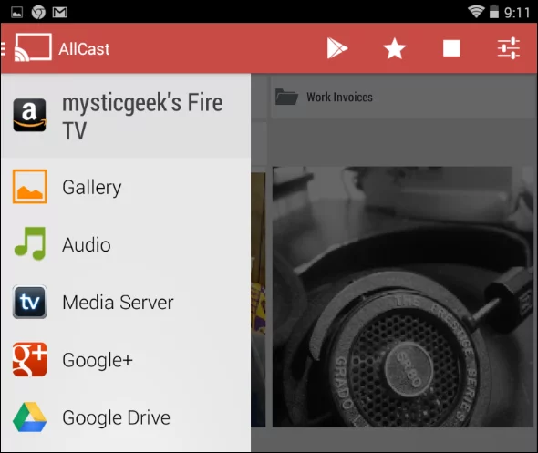The width and height of the screenshot is (538, 453).
Task: Select mysticgeek's Fire TV device
Action: pos(126,116)
